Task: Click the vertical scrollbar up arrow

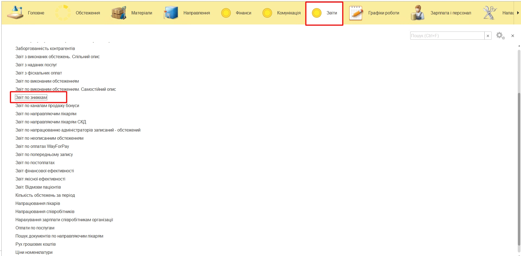Action: click(519, 46)
